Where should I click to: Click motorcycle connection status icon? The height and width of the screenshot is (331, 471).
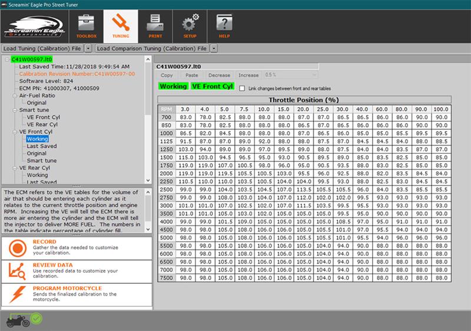17,320
